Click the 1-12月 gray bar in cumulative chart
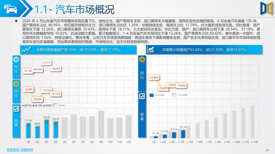Image resolution: width=275 pixels, height=154 pixels. pos(253,122)
